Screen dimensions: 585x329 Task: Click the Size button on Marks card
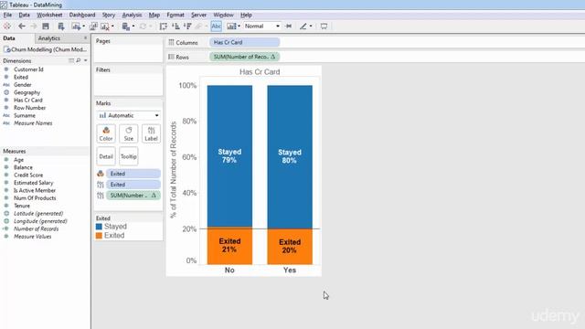click(129, 134)
